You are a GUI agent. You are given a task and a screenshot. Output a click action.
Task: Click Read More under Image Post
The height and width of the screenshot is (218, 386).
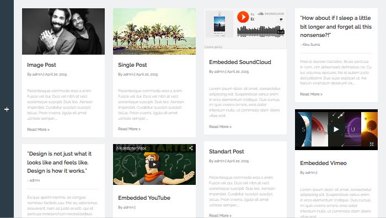tap(38, 129)
